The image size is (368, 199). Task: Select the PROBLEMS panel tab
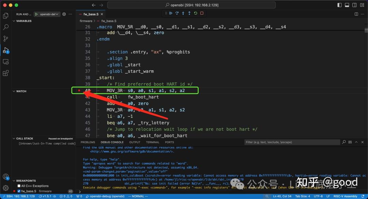(88, 142)
